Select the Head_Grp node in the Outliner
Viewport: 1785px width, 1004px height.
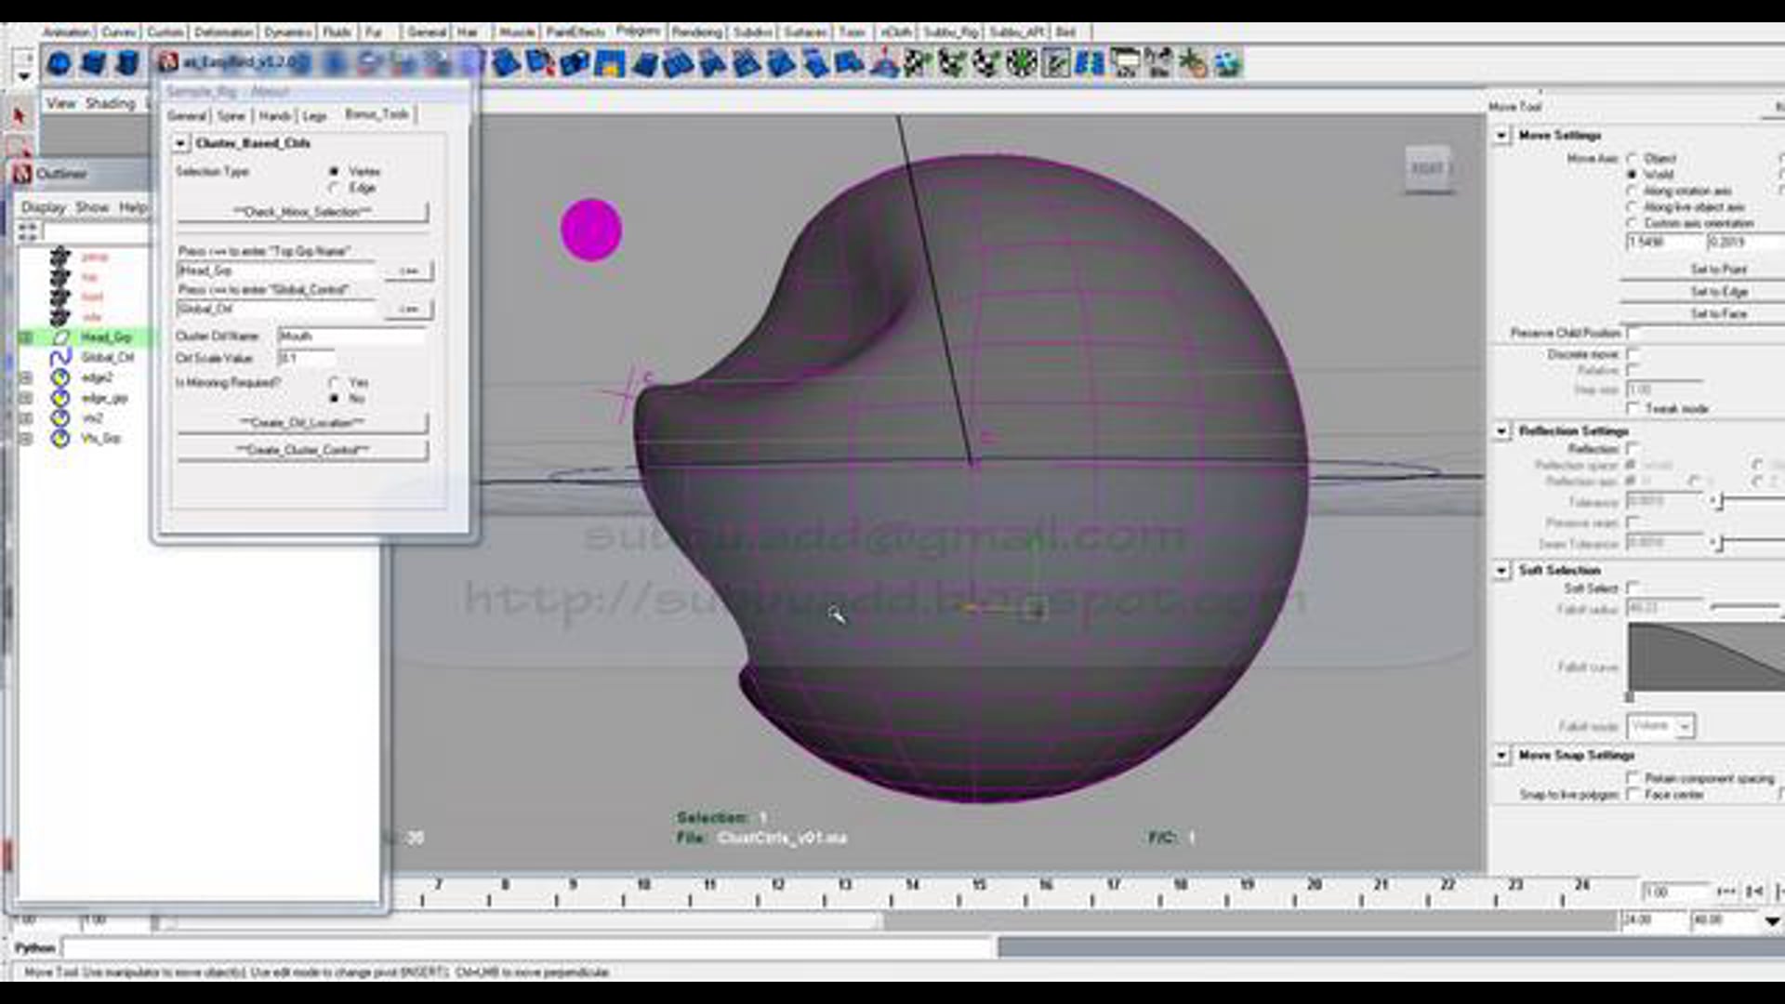pyautogui.click(x=106, y=337)
